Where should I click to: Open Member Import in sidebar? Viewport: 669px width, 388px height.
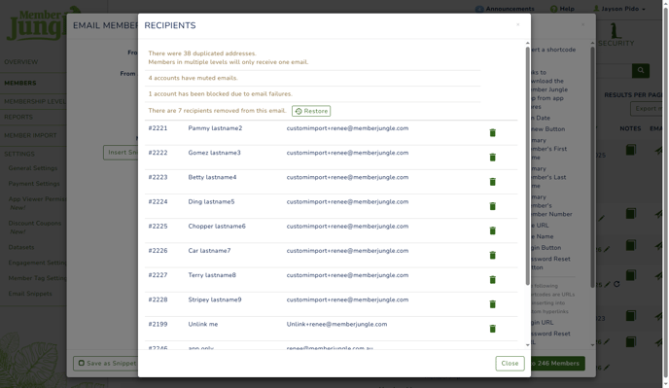tap(30, 135)
